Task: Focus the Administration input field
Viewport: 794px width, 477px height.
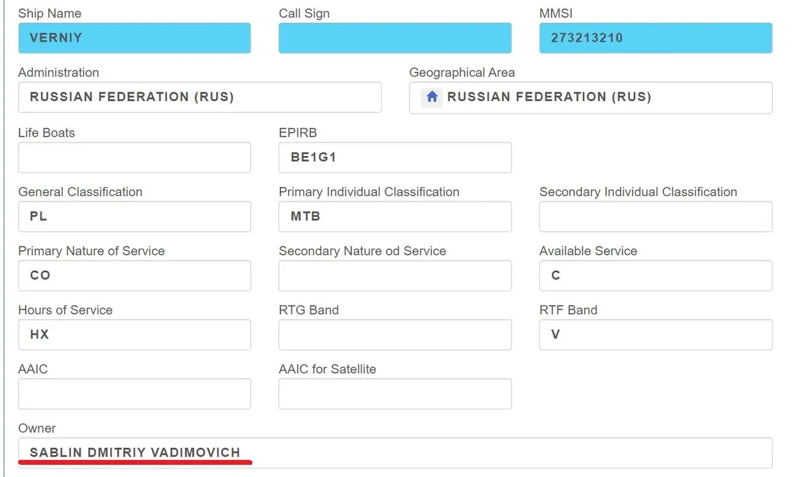Action: coord(200,97)
